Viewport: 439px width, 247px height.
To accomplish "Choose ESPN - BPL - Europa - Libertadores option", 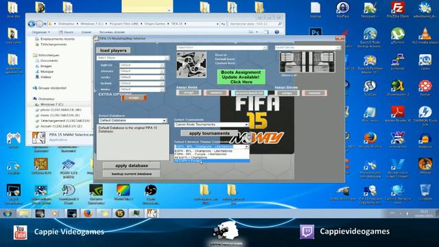I will pos(211,154).
